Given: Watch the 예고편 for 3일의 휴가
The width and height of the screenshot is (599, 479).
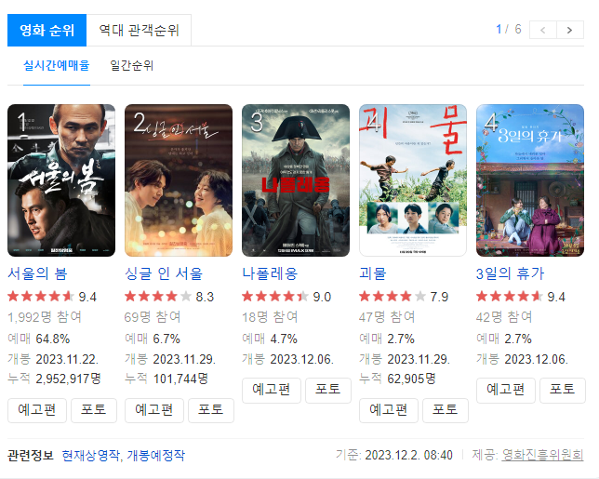Looking at the screenshot, I should (506, 390).
